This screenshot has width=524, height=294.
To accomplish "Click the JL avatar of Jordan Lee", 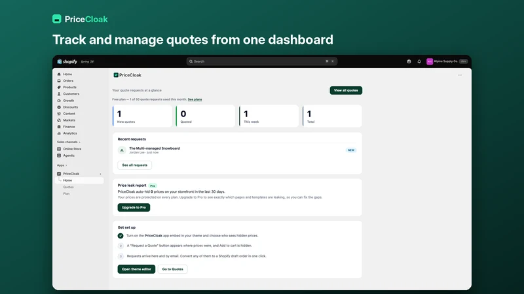I will coord(122,150).
